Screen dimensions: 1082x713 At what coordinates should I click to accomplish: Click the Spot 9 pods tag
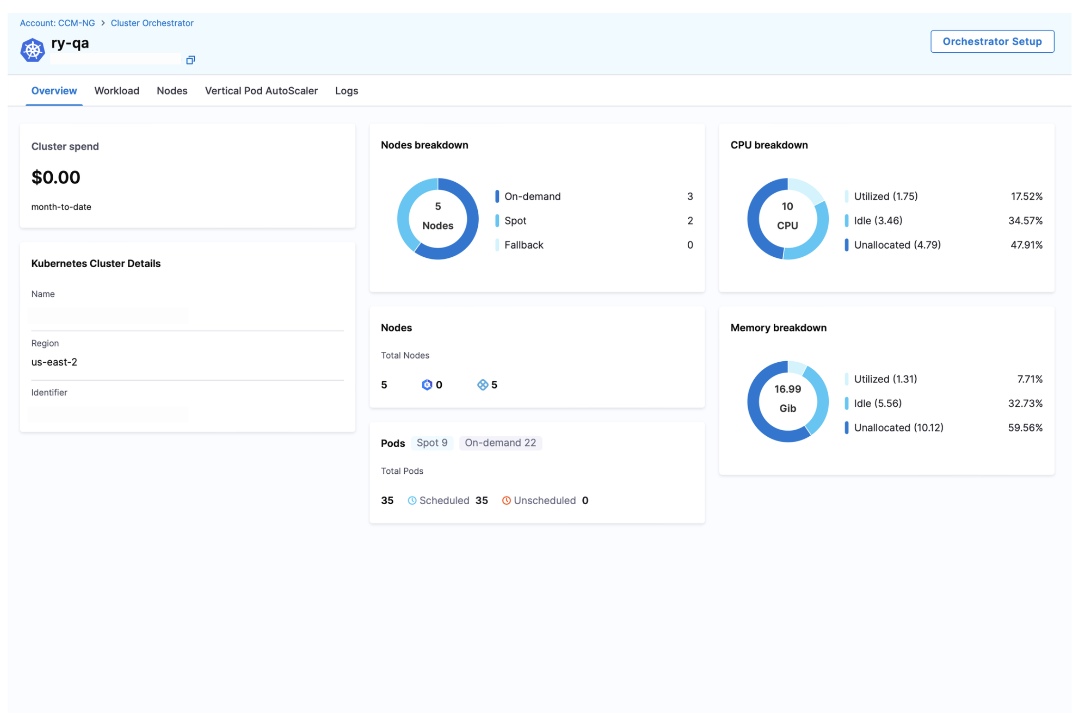(431, 442)
